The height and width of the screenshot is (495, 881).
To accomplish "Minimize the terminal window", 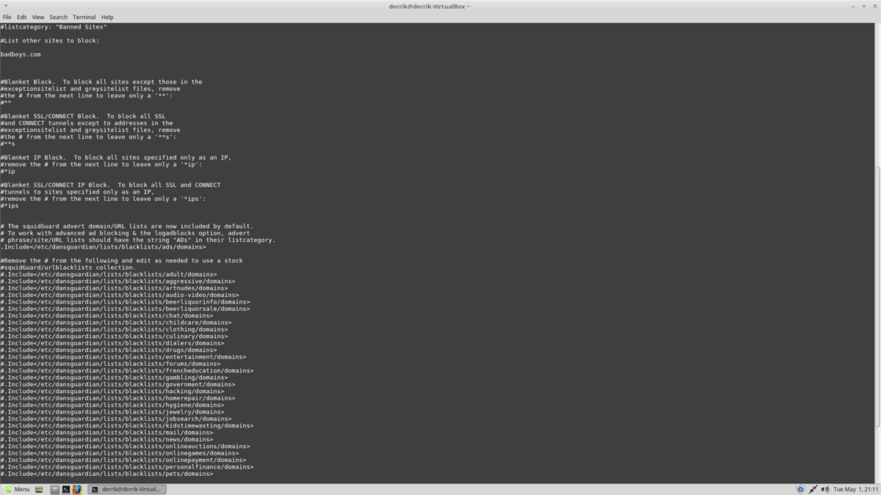I will point(852,6).
